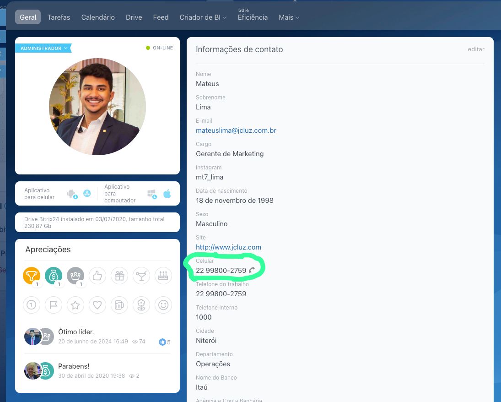Viewport: 501px width, 402px height.
Task: Expand the Administrador role dropdown
Action: pyautogui.click(x=44, y=48)
